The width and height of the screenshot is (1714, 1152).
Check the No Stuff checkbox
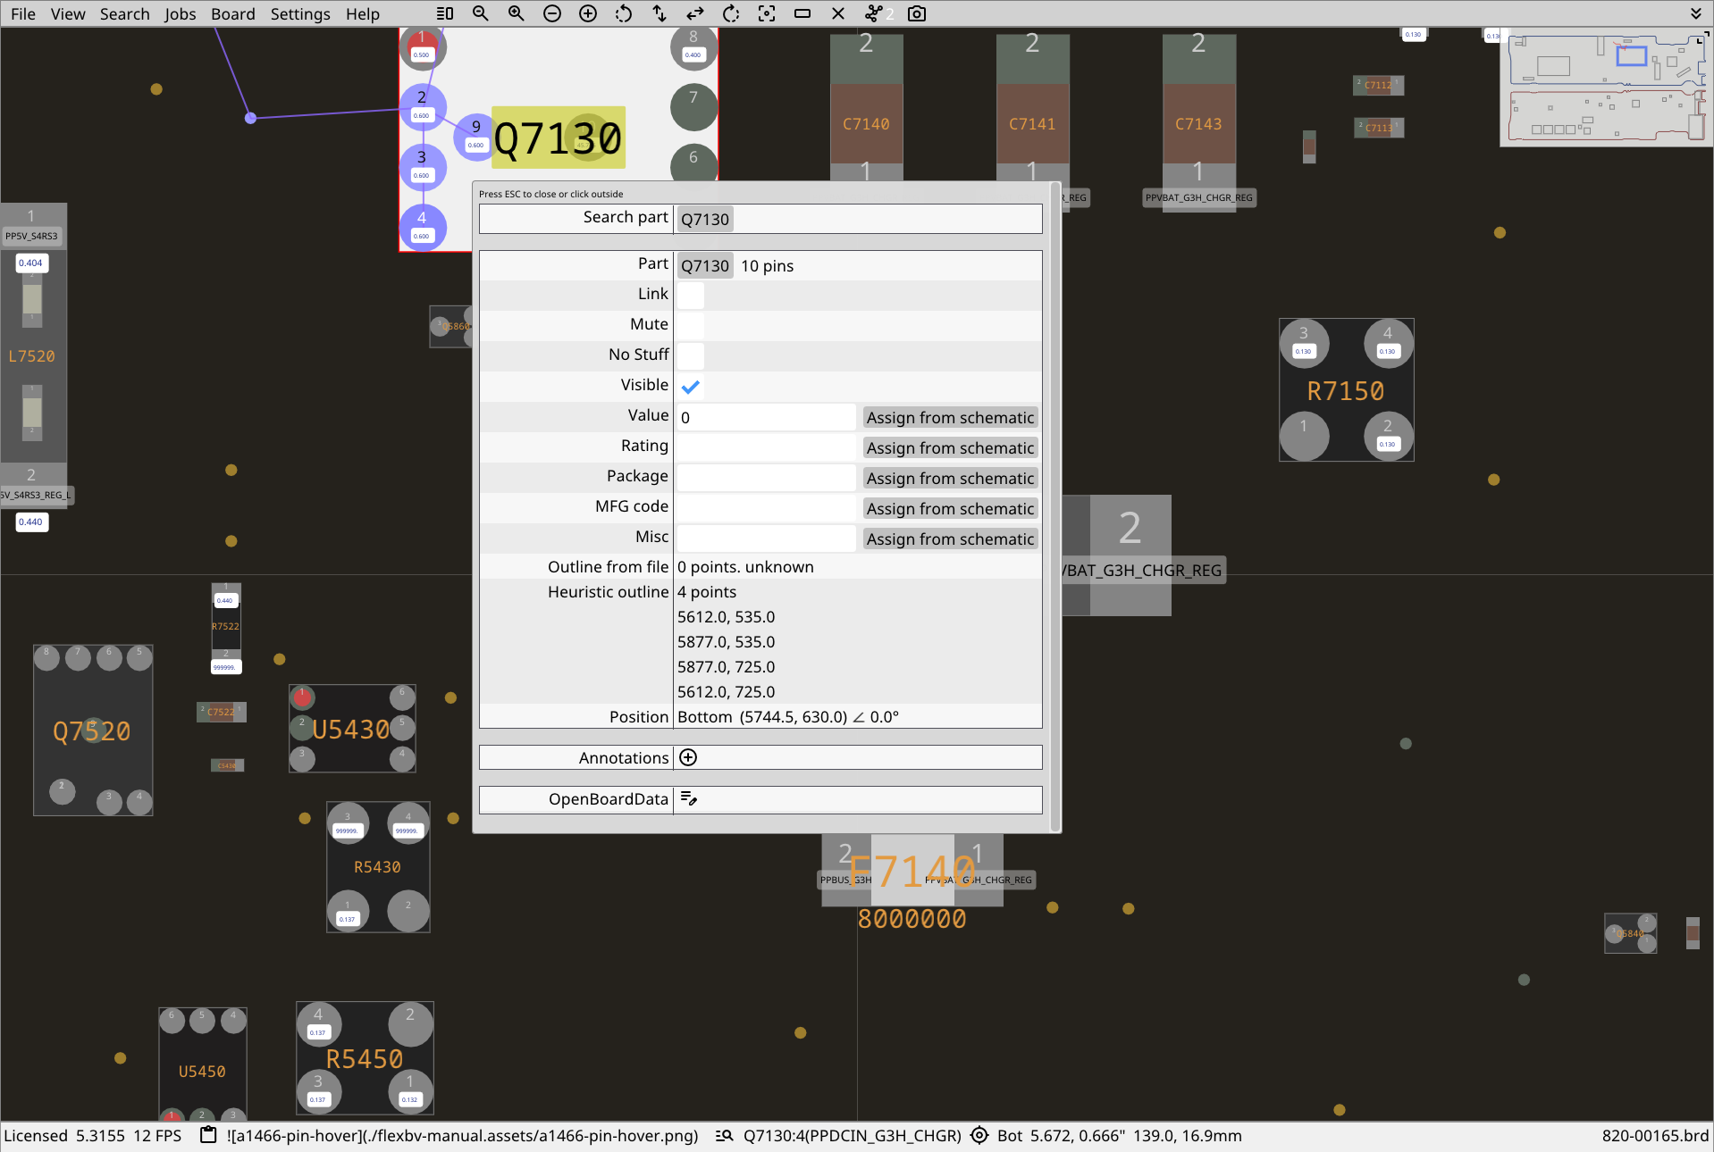[x=691, y=355]
